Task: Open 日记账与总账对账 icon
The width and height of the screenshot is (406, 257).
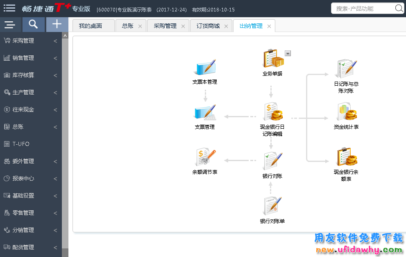Action: (x=346, y=69)
